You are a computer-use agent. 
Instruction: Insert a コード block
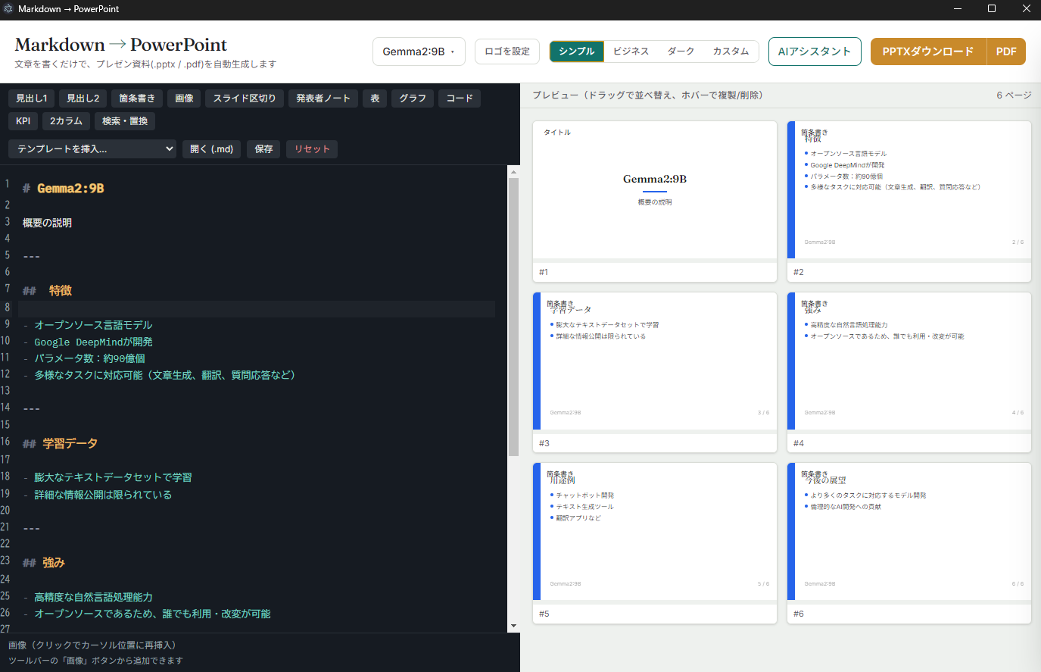coord(460,98)
